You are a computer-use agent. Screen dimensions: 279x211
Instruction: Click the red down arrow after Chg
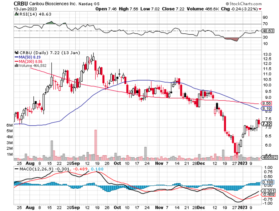click(x=261, y=9)
